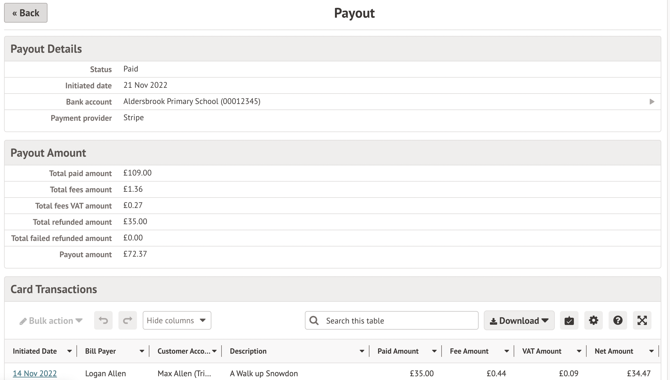This screenshot has height=380, width=670.
Task: Open the 14 Nov 2022 transaction link
Action: click(x=35, y=373)
